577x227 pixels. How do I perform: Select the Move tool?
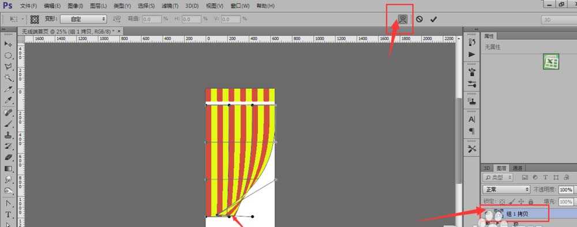[x=8, y=44]
